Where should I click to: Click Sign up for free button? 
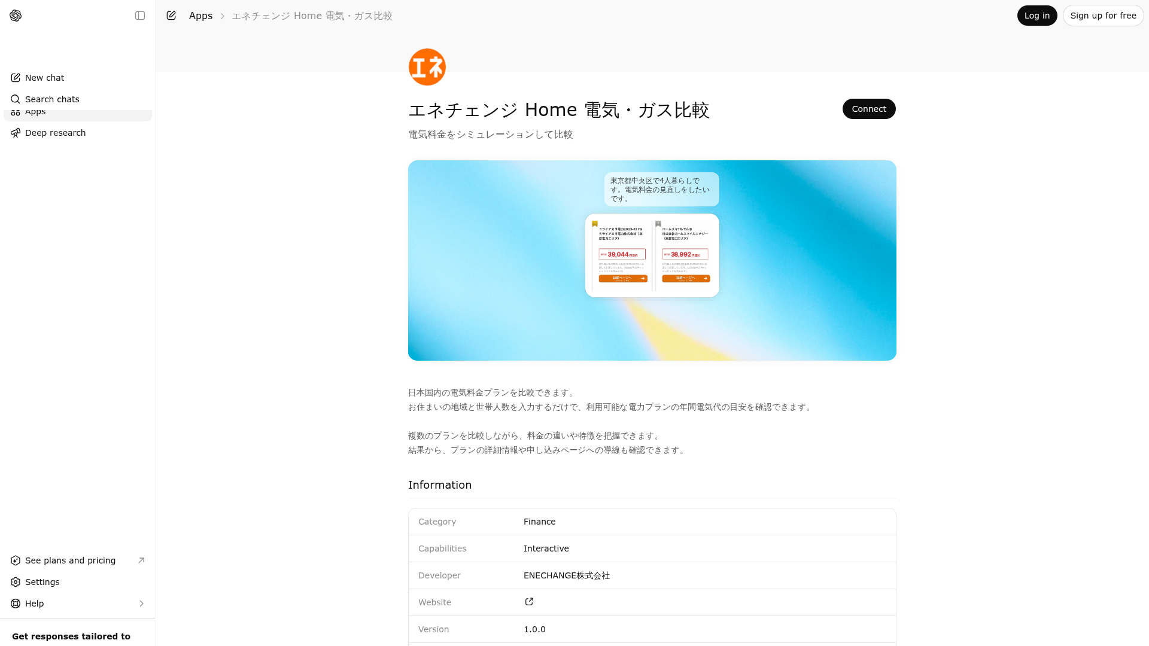click(1103, 16)
